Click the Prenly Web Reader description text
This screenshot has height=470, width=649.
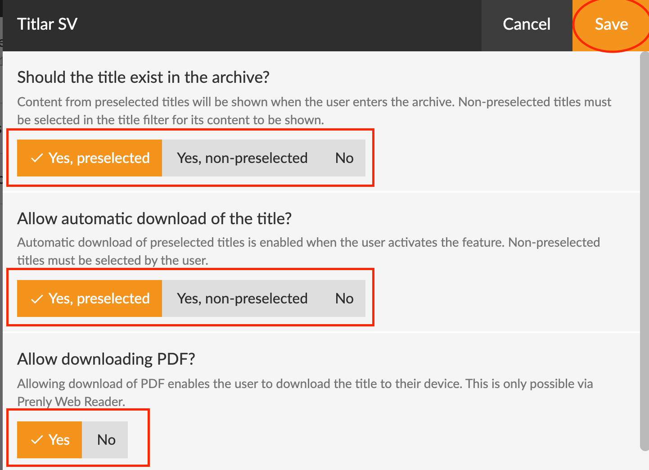(x=305, y=392)
